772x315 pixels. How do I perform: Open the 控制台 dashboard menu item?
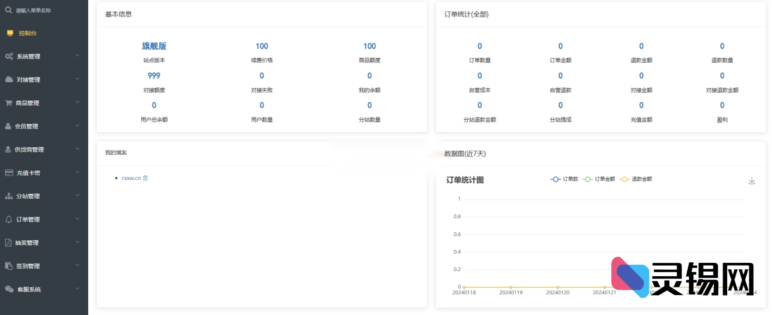coord(27,33)
